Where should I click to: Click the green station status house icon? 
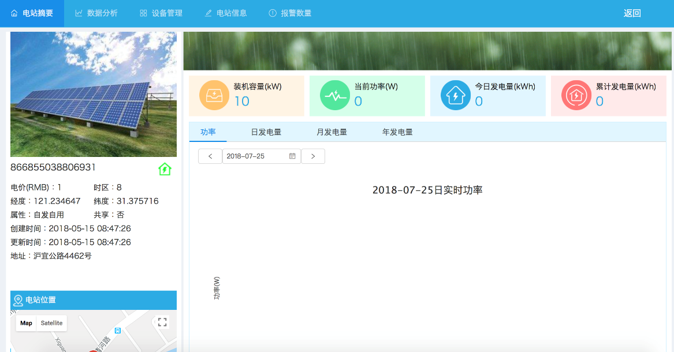[x=165, y=169]
